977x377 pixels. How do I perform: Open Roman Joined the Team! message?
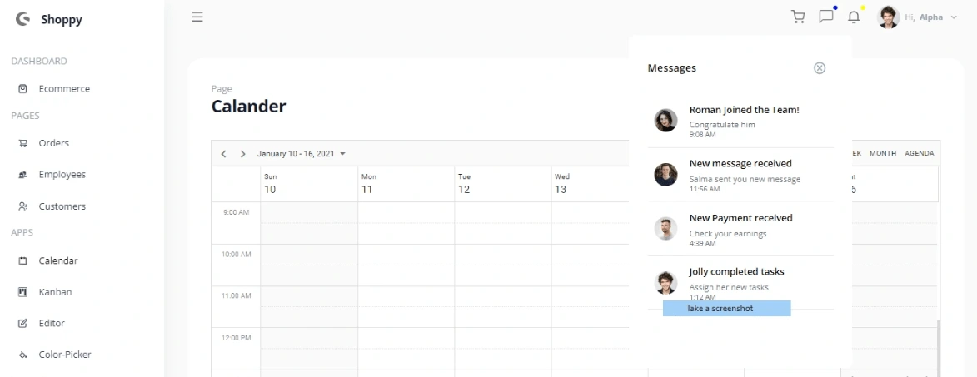click(740, 121)
